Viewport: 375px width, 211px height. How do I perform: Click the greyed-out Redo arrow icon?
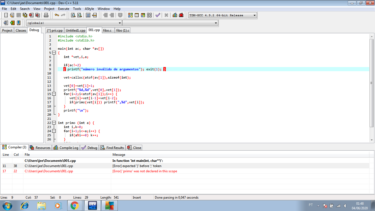point(63,15)
